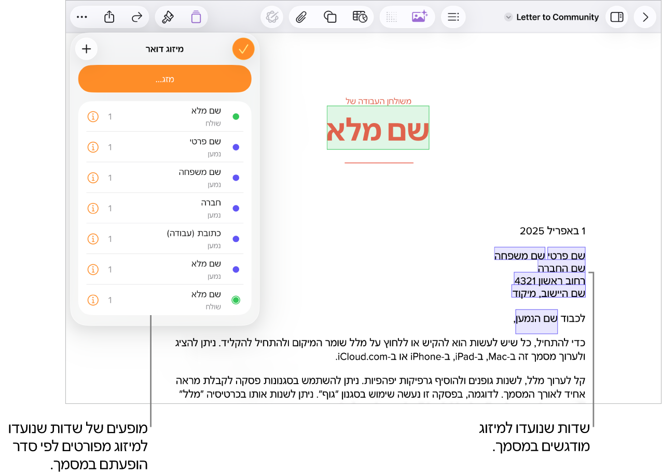
Task: Select שם מלא שולח row with ringed green dot
Action: (165, 300)
